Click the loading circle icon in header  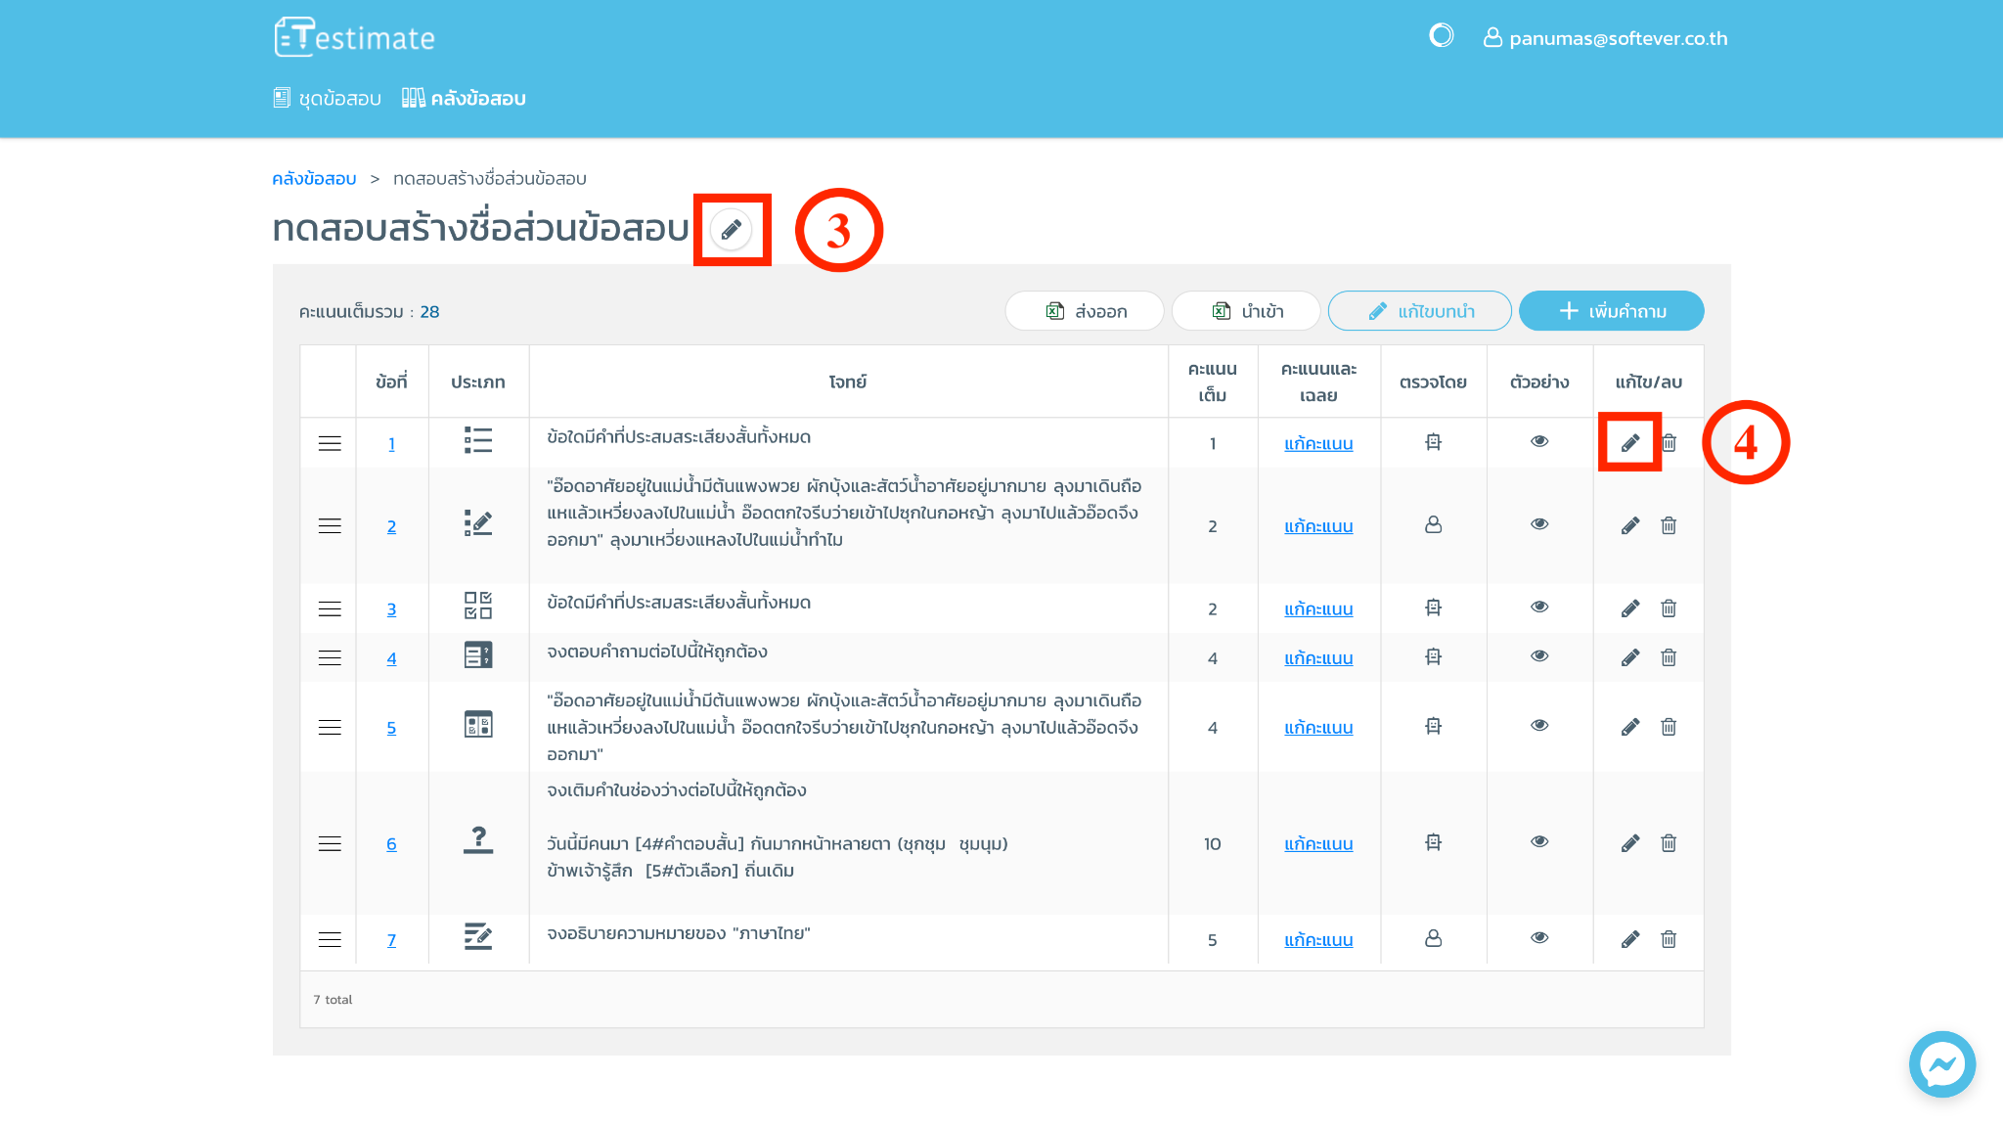pos(1441,36)
